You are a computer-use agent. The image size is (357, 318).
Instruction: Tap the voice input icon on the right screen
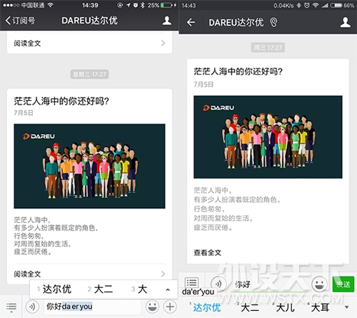[x=218, y=284]
